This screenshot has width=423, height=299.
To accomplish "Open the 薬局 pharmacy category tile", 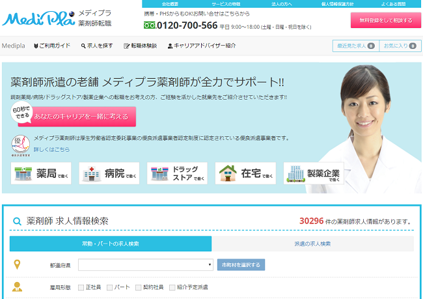I will click(x=42, y=173).
